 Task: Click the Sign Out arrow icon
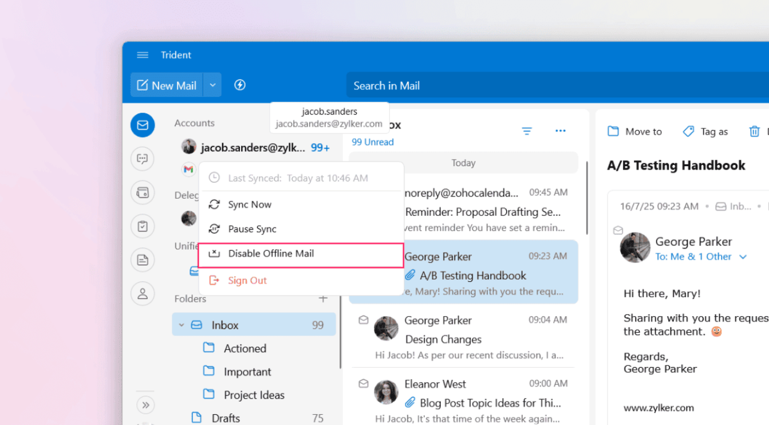point(214,280)
